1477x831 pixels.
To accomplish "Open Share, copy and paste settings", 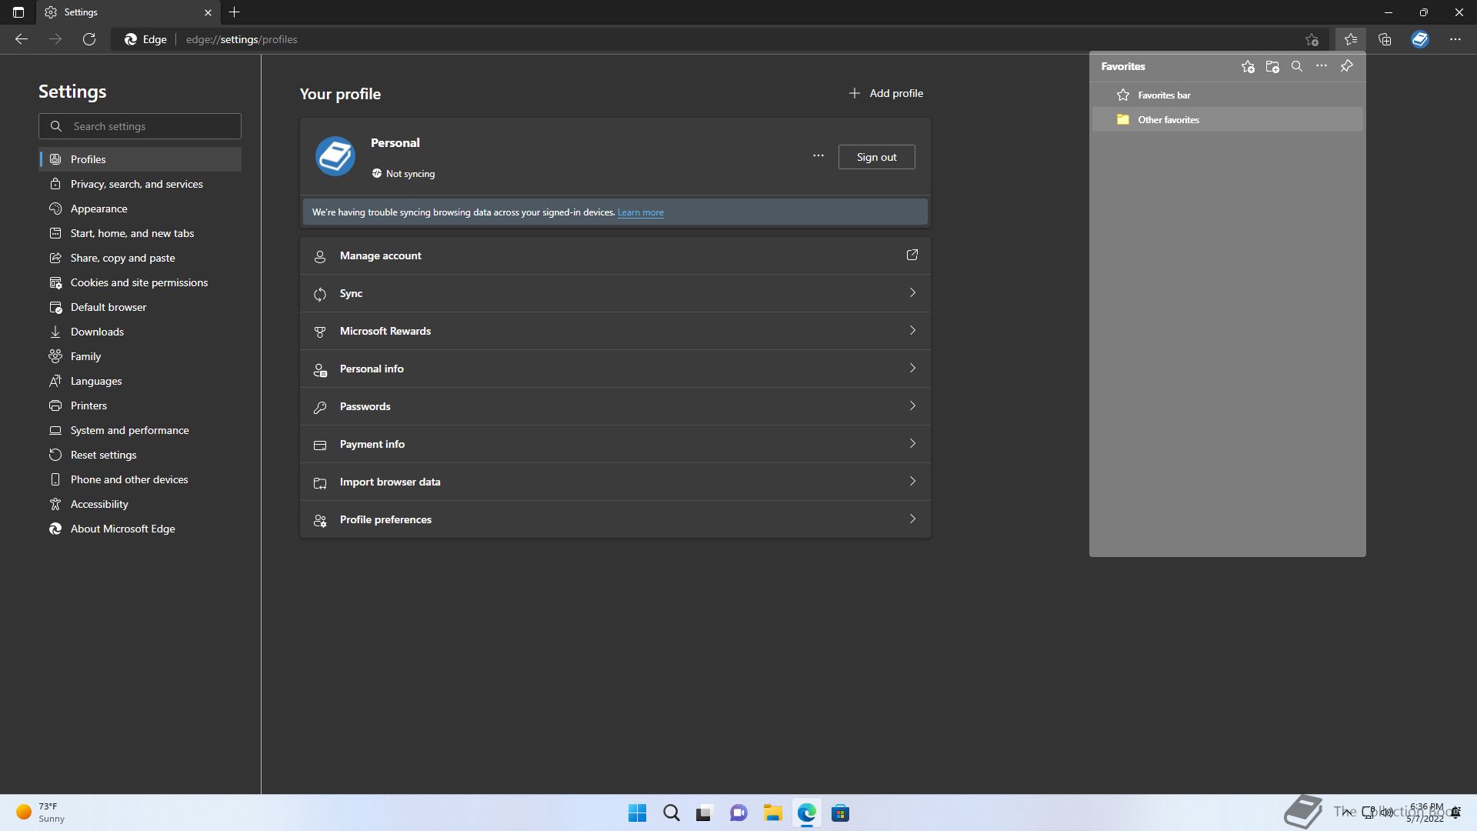I will coord(140,258).
